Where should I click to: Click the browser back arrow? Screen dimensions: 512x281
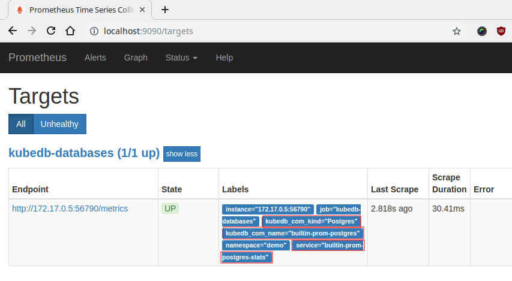pyautogui.click(x=13, y=31)
